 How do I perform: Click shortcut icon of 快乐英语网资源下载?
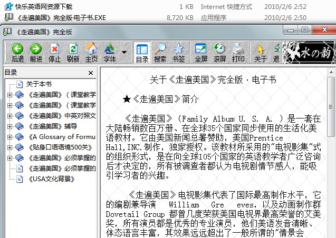click(9, 7)
